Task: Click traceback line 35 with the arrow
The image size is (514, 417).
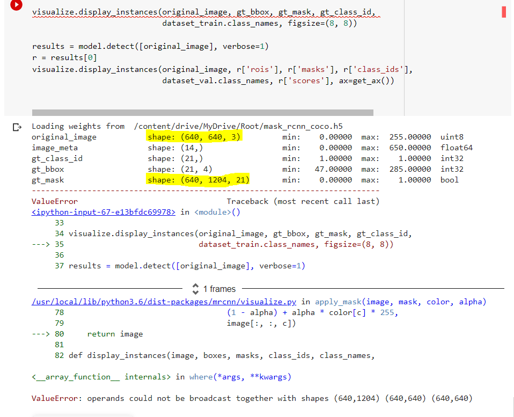Action: click(x=212, y=244)
